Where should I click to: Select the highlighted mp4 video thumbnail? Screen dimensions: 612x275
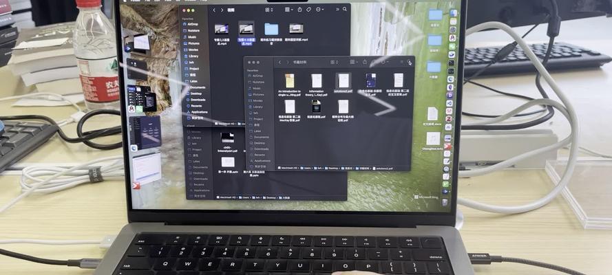point(246,28)
